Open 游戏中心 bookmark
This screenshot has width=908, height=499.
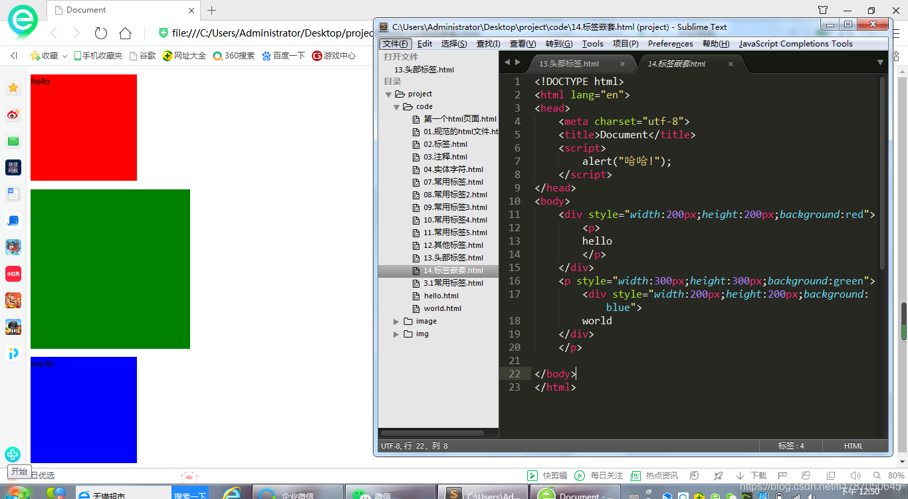coord(334,56)
